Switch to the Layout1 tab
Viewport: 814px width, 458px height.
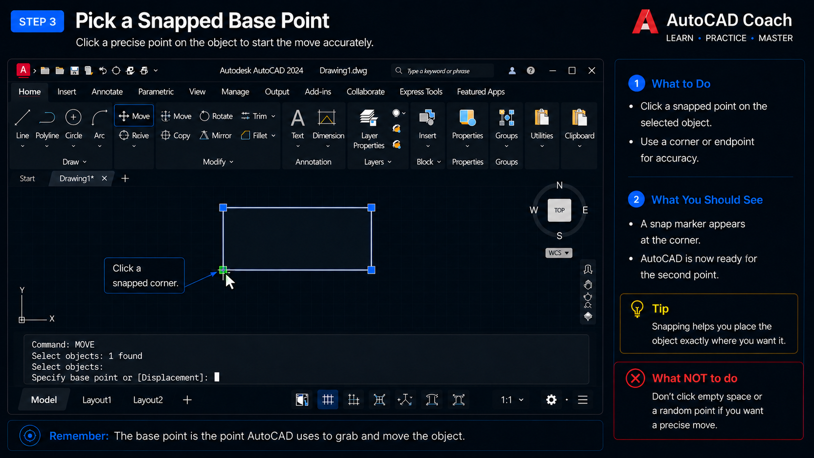[97, 400]
